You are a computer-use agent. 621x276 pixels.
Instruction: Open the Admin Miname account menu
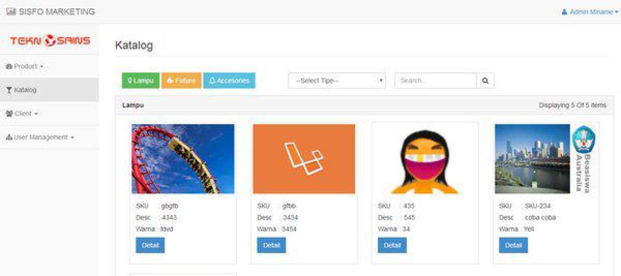pos(591,12)
